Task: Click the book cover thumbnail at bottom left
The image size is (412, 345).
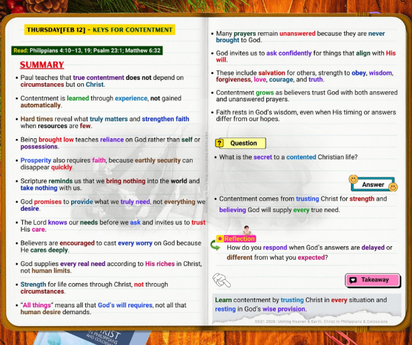Action: point(101,337)
